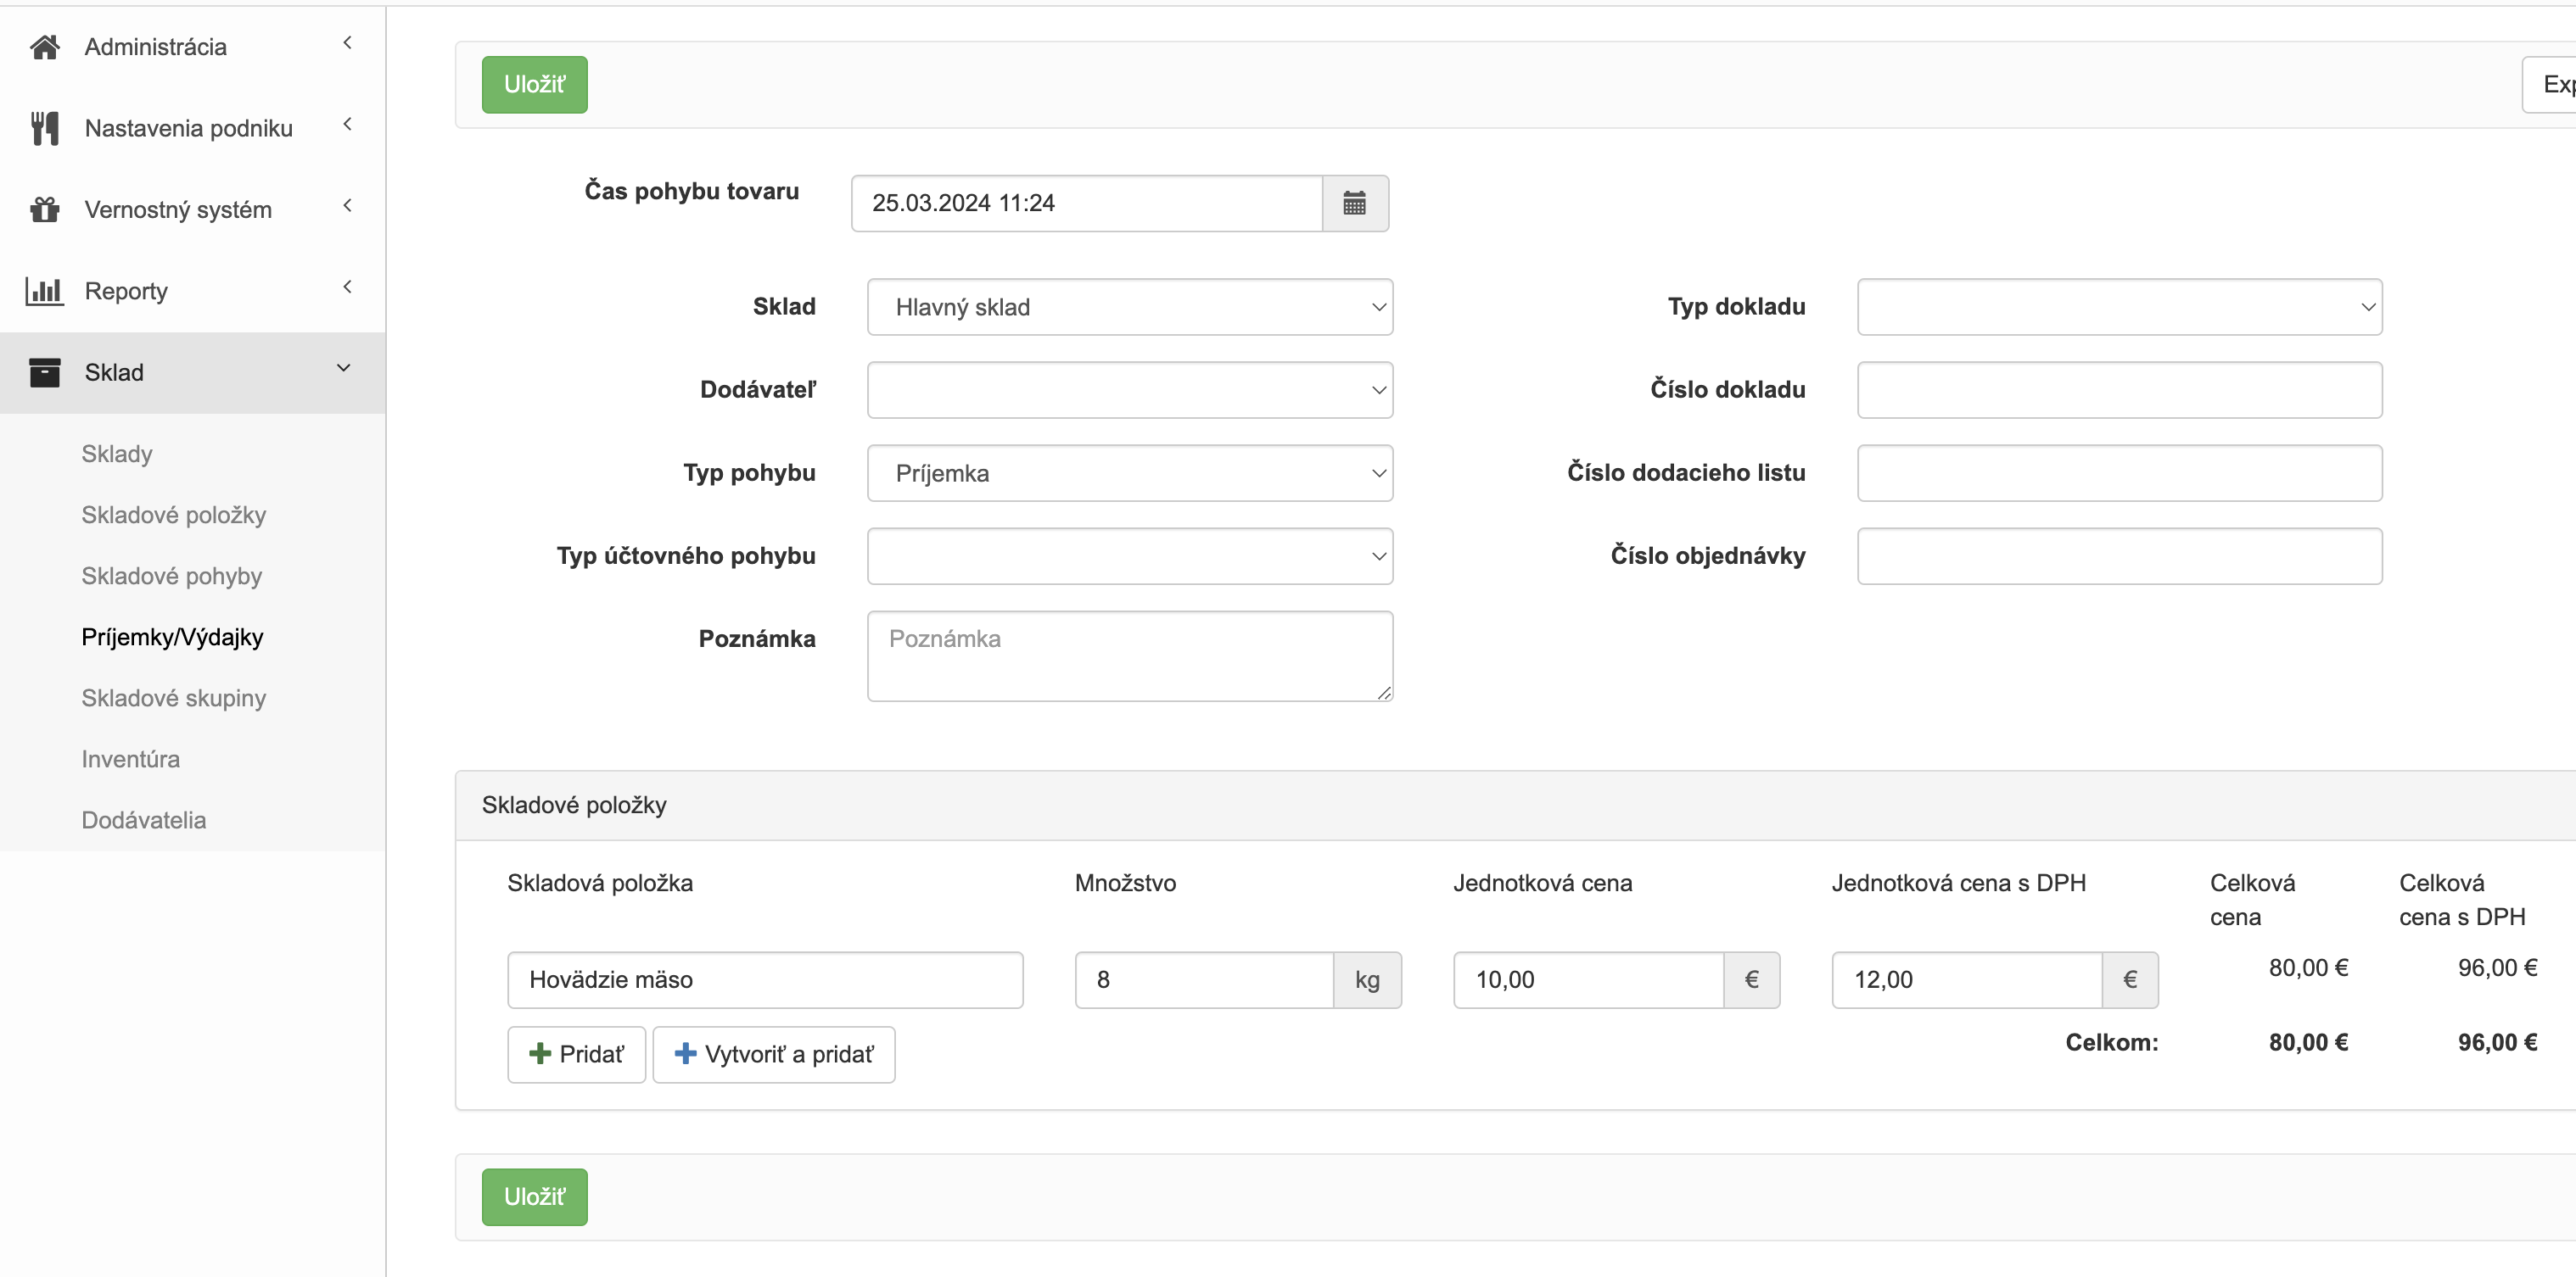Screen dimensions: 2576x1277
Task: Expand the Typ účtovného pohybu dropdown
Action: (x=1129, y=555)
